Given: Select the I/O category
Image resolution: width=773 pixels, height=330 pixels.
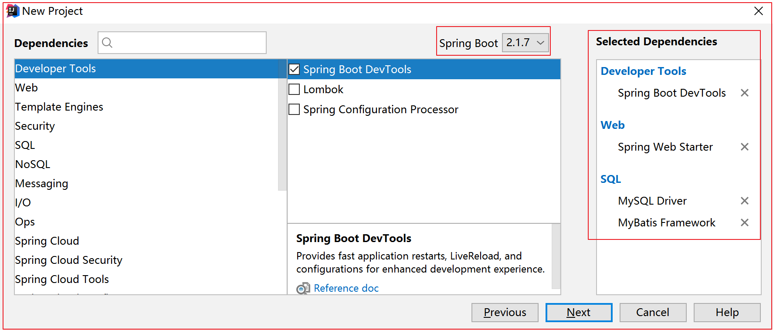Looking at the screenshot, I should pos(146,203).
